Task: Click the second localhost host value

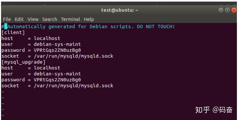Action: 47,68
